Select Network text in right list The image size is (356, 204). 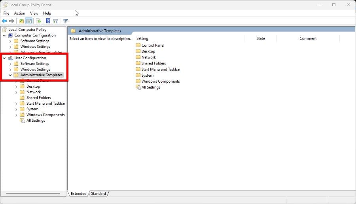[x=149, y=57]
